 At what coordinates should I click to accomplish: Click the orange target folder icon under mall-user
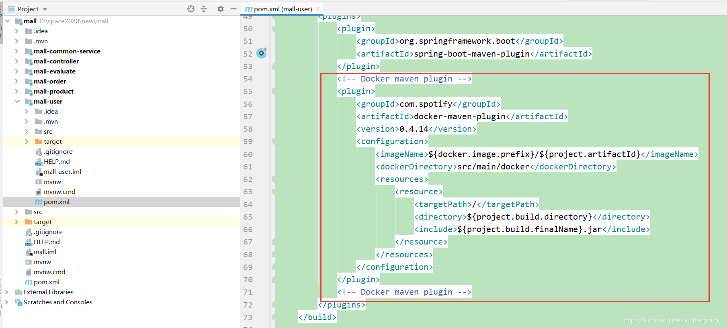[x=39, y=141]
